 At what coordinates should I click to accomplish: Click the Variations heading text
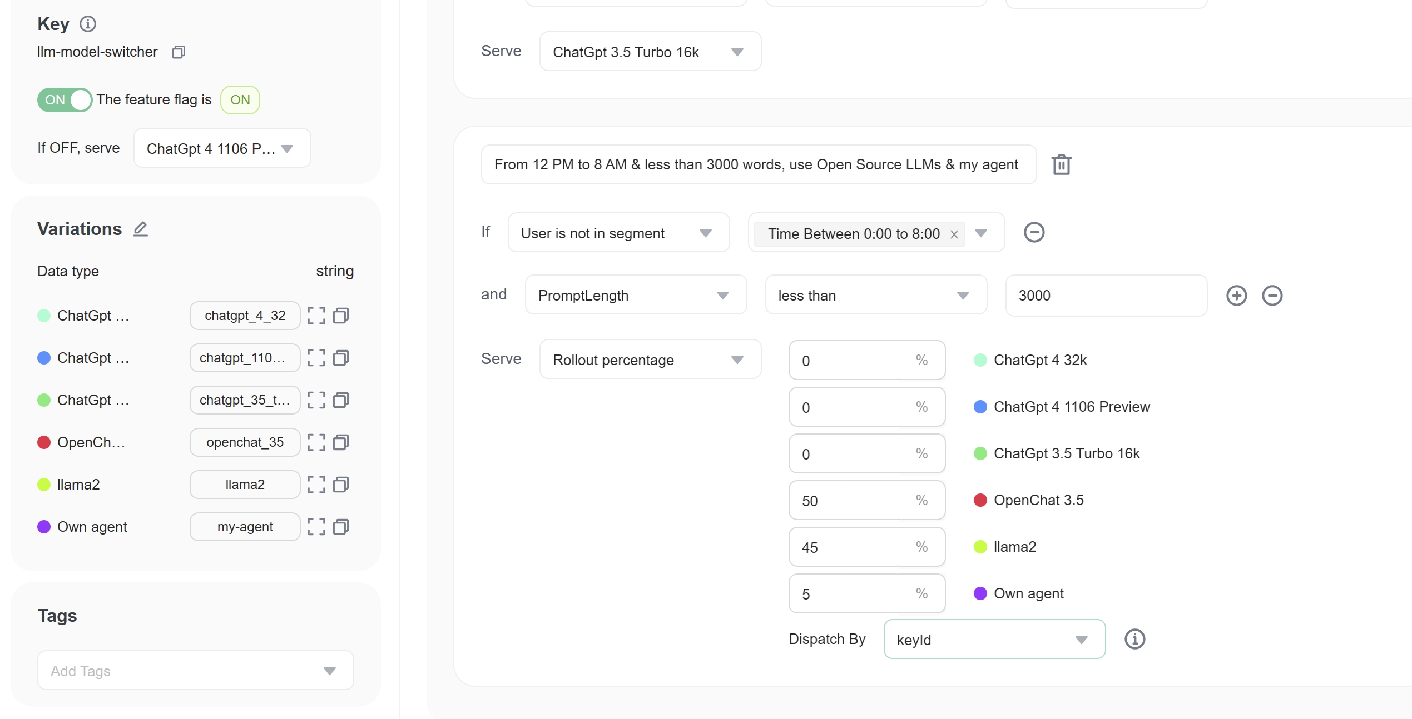point(80,229)
